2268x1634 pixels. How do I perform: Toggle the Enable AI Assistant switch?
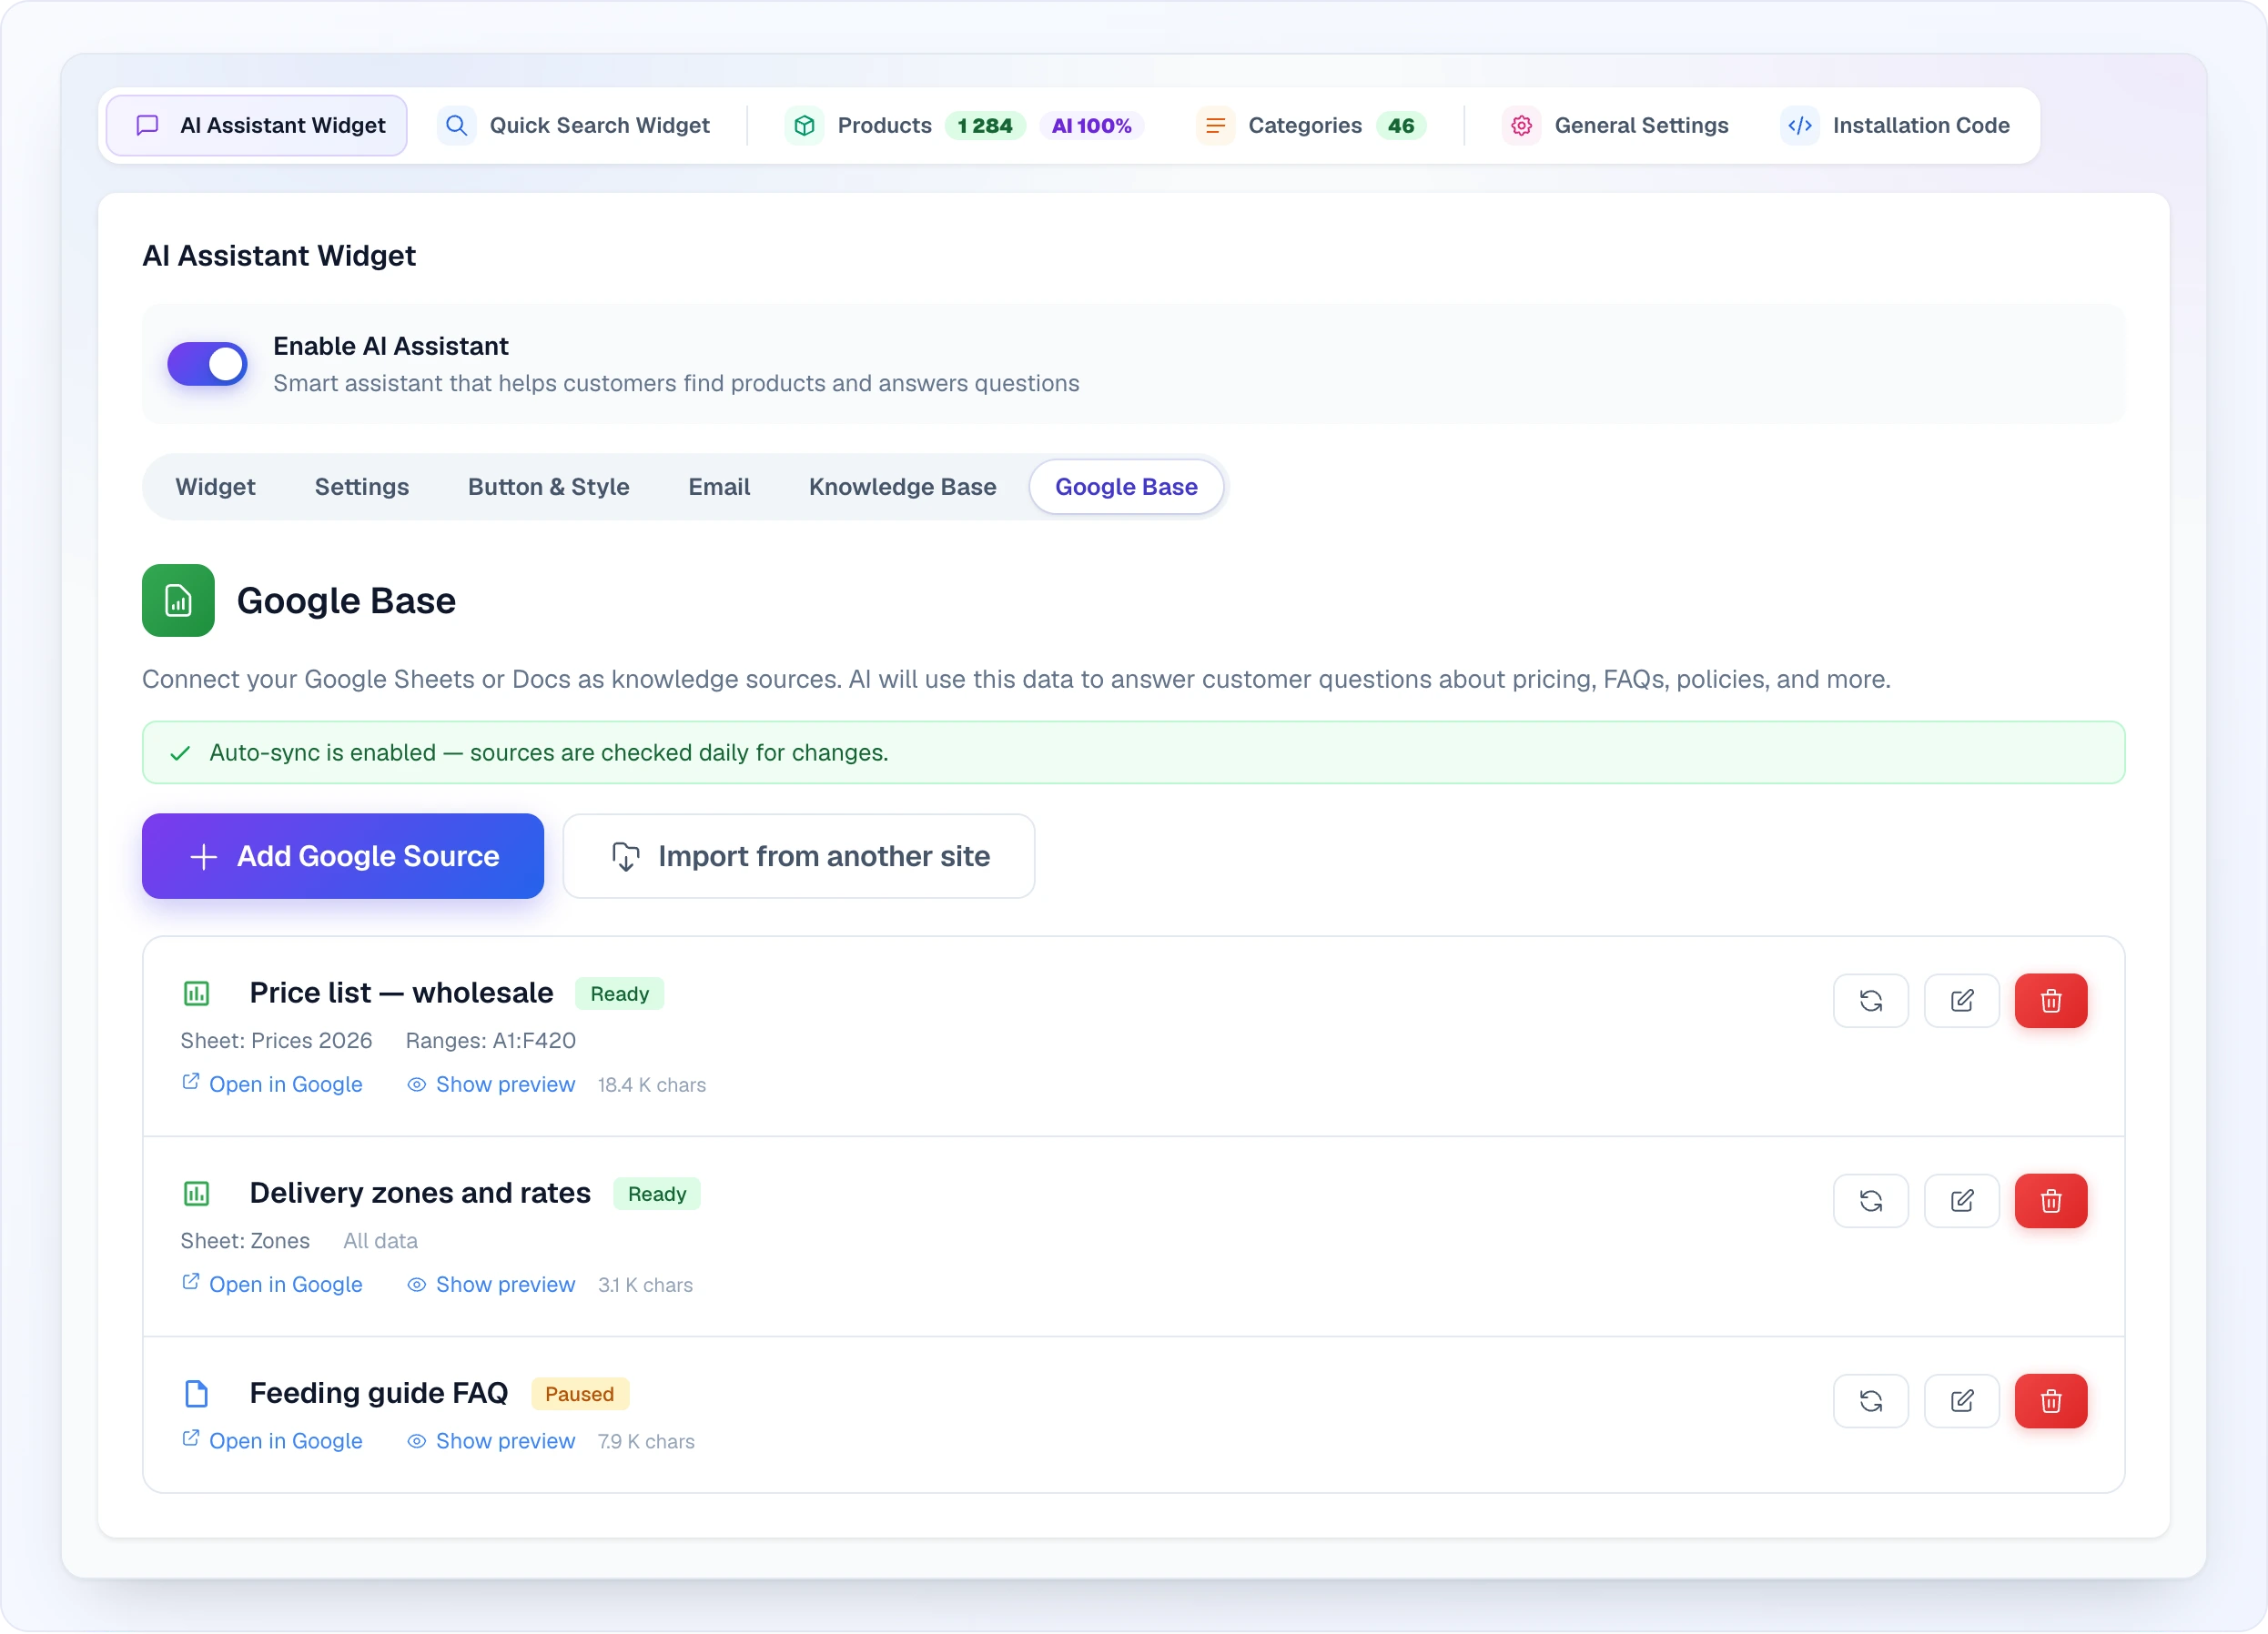(x=207, y=364)
